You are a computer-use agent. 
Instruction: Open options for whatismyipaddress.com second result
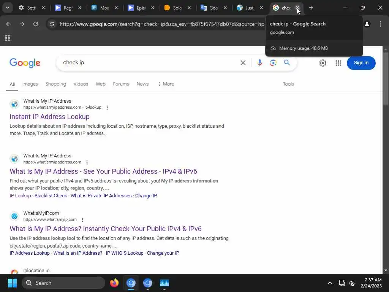click(x=87, y=162)
